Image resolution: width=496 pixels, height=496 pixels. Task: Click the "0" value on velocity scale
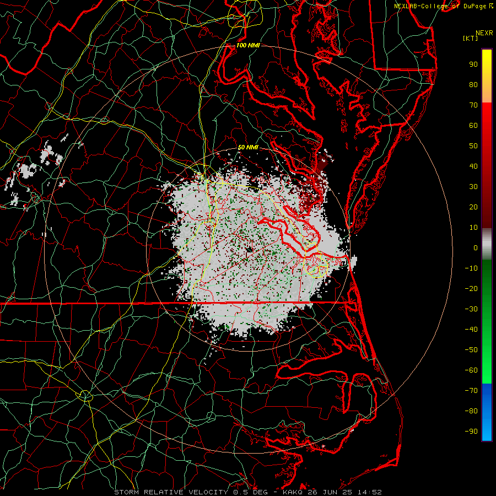click(x=476, y=248)
